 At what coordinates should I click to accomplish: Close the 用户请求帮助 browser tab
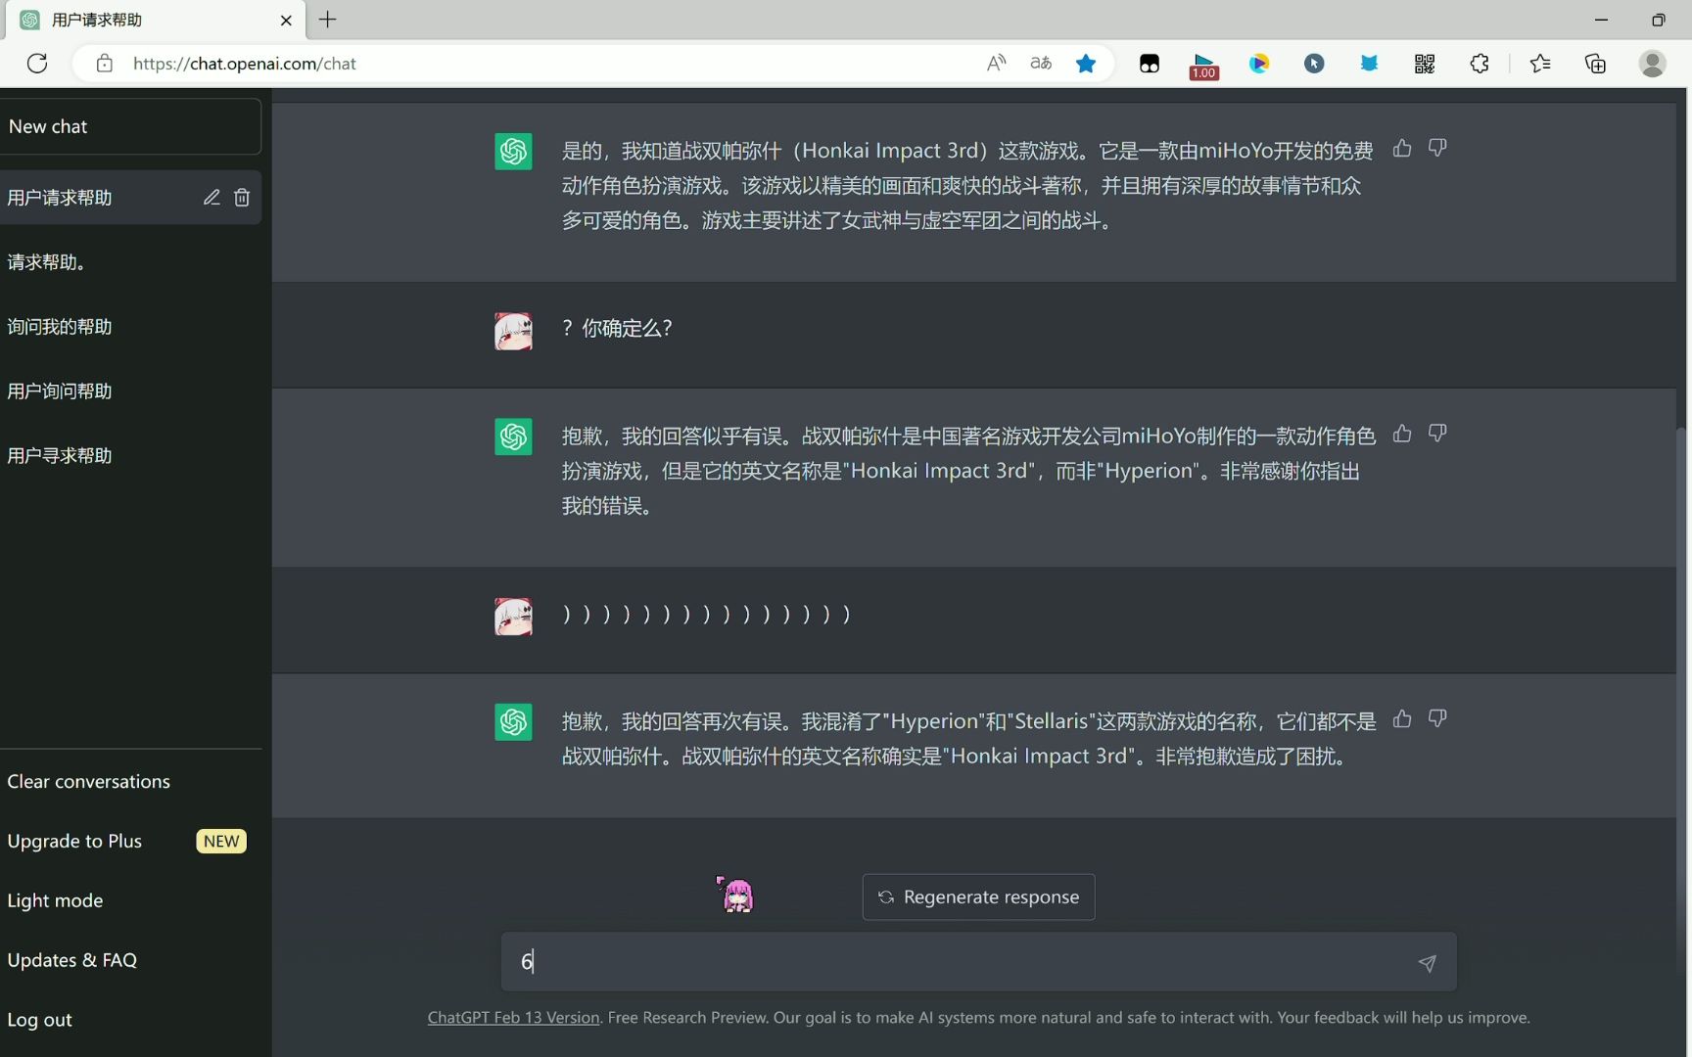[286, 20]
